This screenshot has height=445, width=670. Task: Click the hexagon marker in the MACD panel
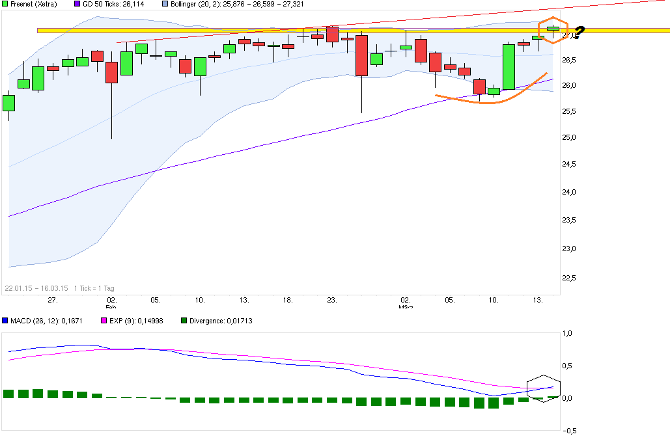544,388
